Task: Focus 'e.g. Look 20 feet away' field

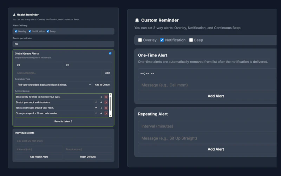Action: pos(63,141)
